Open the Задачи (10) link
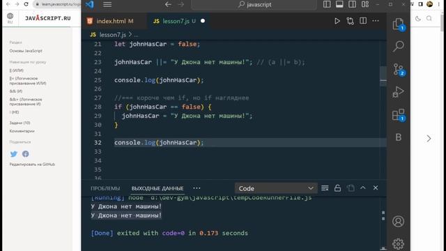This screenshot has height=251, width=446. click(20, 123)
